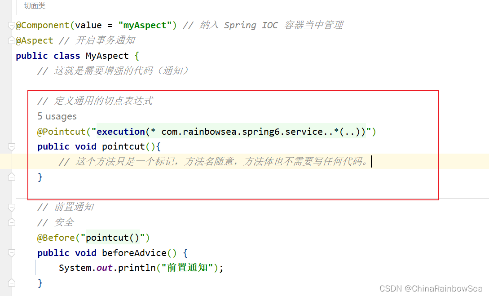Click the @Before annotation

56,238
